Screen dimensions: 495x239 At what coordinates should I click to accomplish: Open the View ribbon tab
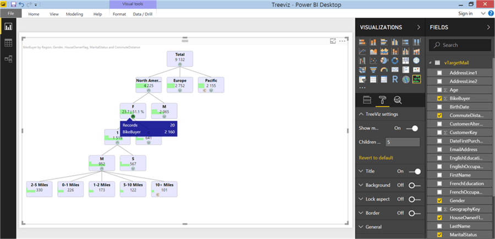point(54,14)
